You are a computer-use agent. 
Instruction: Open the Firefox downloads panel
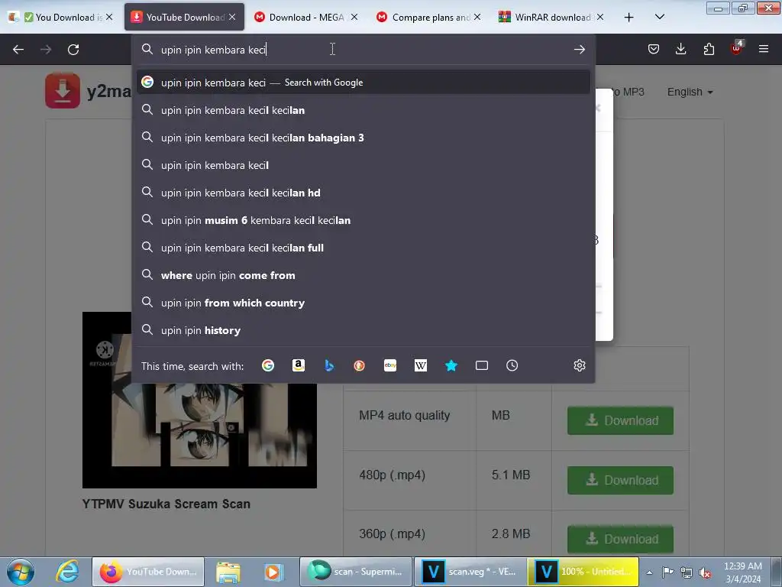680,49
